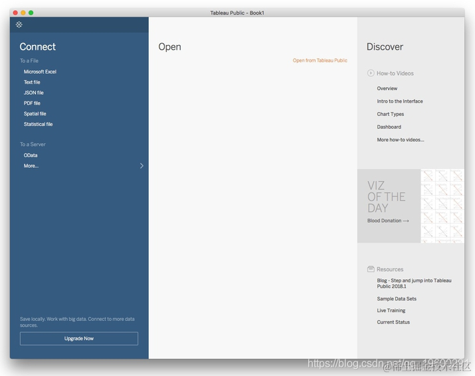Connect to OData server
Screen dimensions: 475x376
[31, 155]
